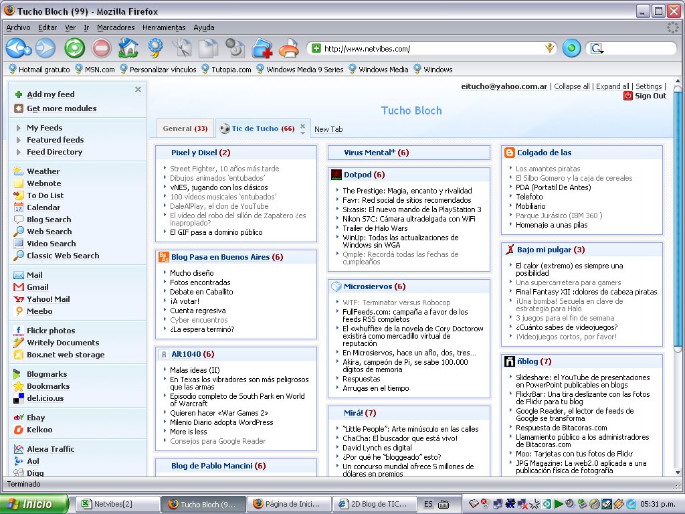Click the Box.net web storage icon
The height and width of the screenshot is (514, 685).
[x=18, y=355]
